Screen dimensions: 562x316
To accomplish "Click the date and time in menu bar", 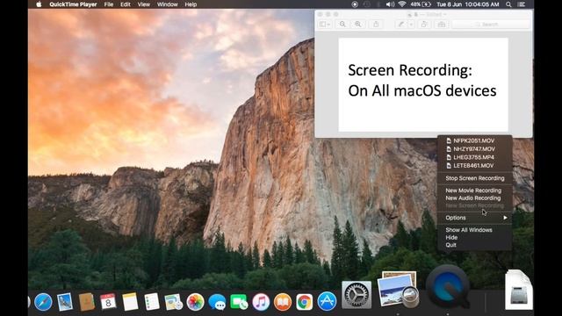I will [x=468, y=4].
